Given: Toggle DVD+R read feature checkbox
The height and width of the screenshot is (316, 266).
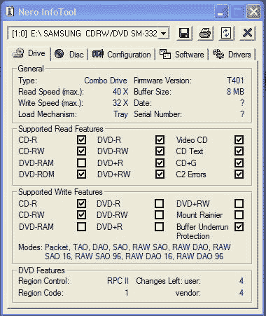Looking at the screenshot, I should [x=160, y=163].
